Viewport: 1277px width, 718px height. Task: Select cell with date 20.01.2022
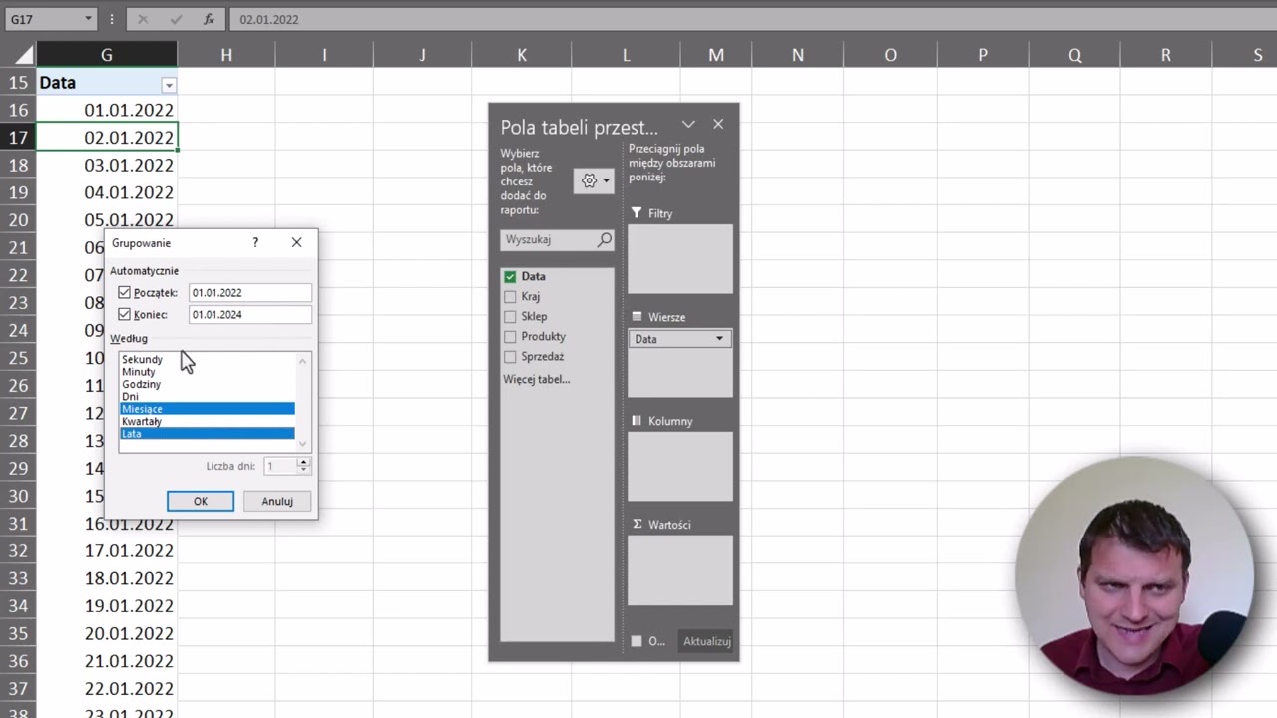(x=107, y=633)
